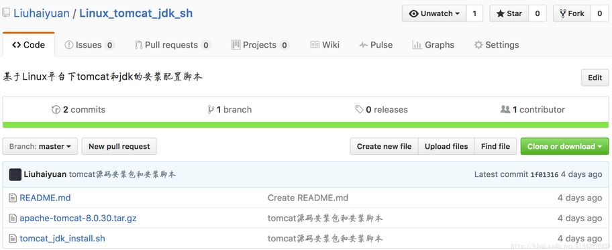Open the latest commit message next to Liuhaiyuan
Image resolution: width=612 pixels, height=250 pixels.
tap(122, 174)
